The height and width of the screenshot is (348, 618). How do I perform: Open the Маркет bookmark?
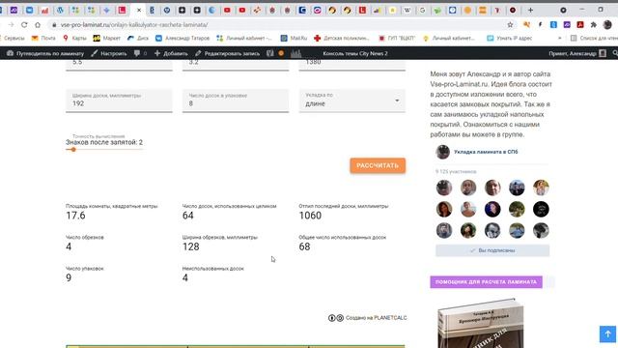coord(107,39)
